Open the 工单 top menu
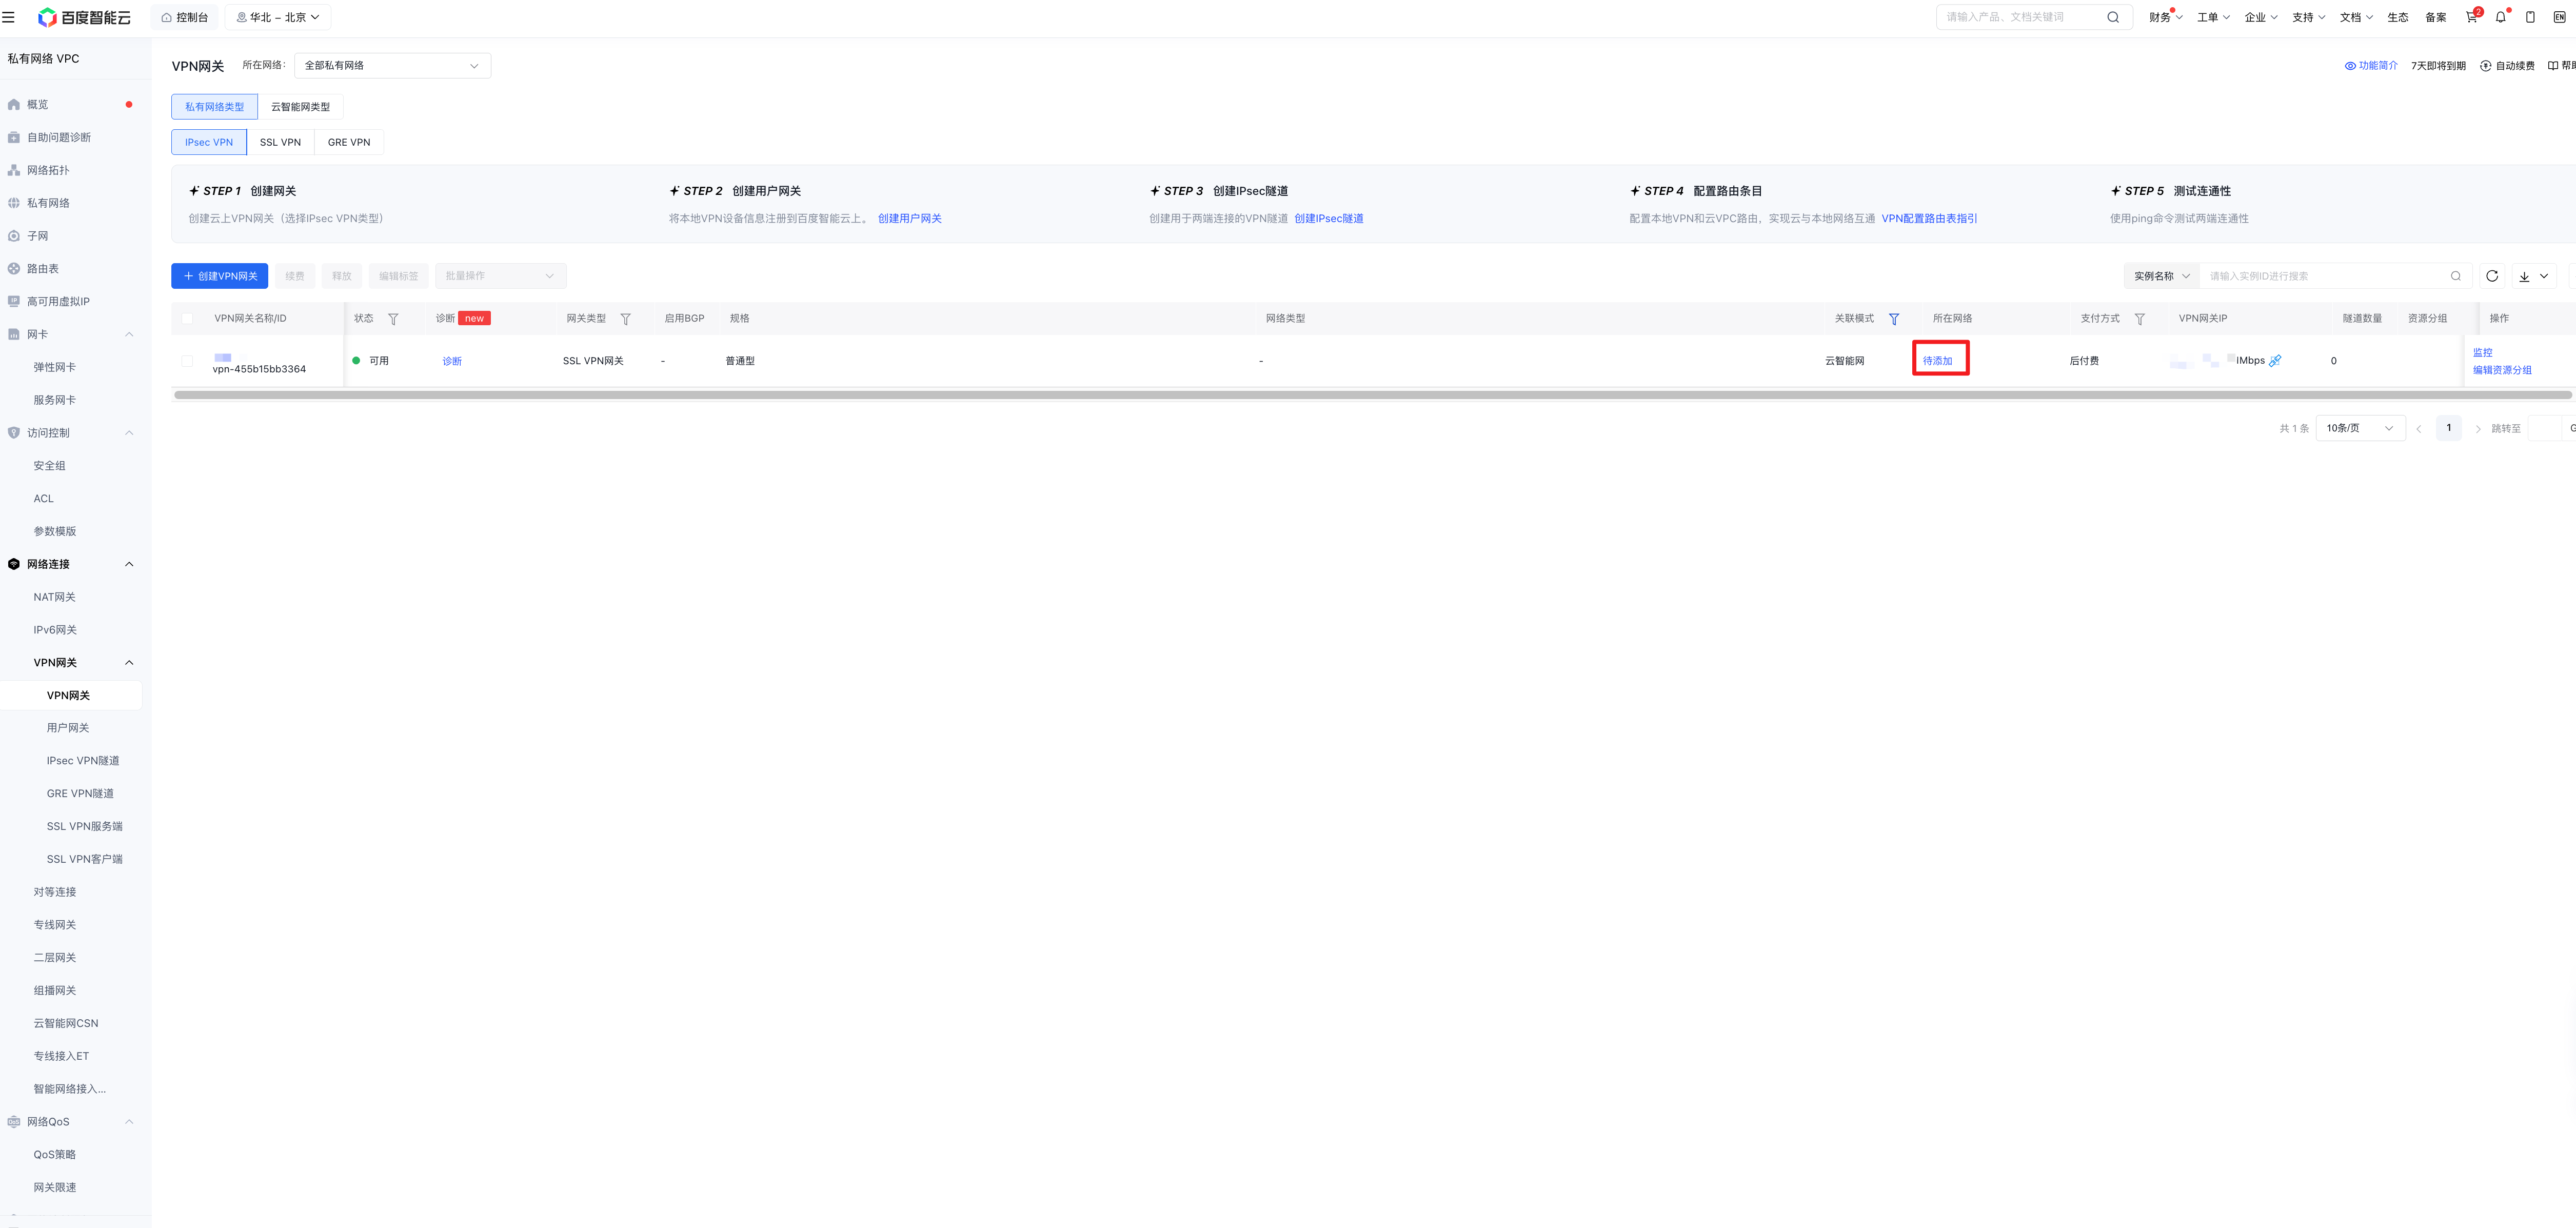This screenshot has width=2576, height=1228. point(2213,17)
